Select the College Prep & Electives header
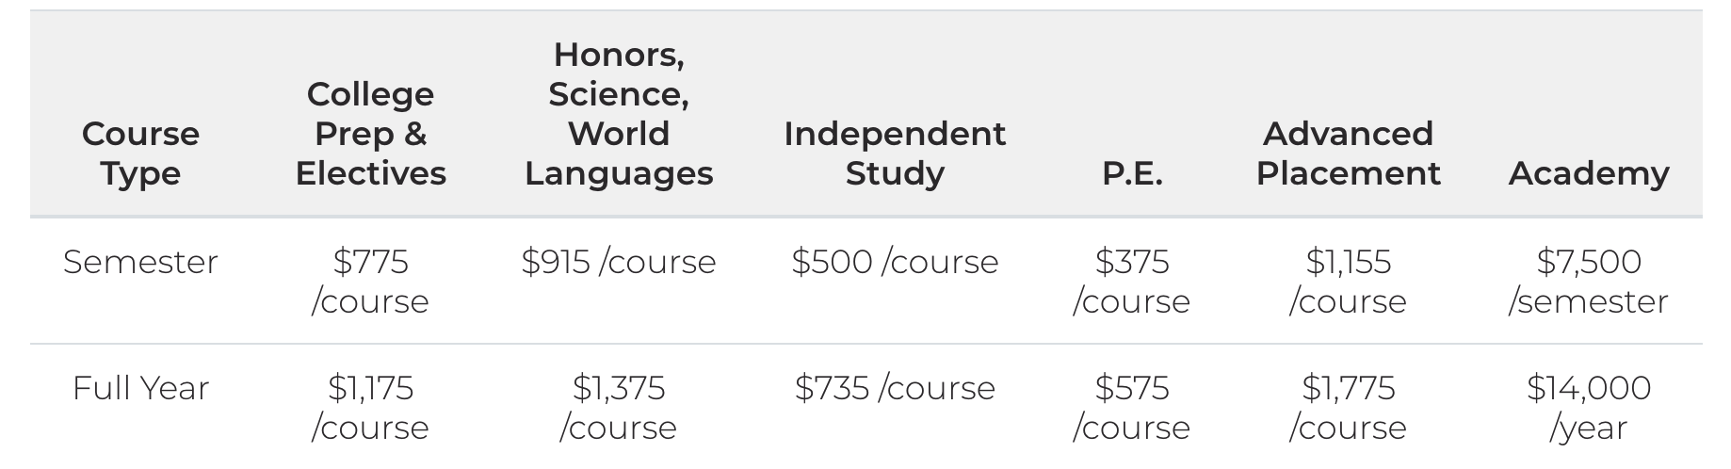This screenshot has width=1731, height=469. 370,134
